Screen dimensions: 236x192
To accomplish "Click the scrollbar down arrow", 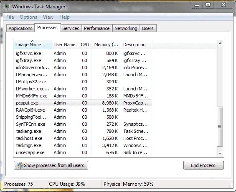I will click(220, 153).
